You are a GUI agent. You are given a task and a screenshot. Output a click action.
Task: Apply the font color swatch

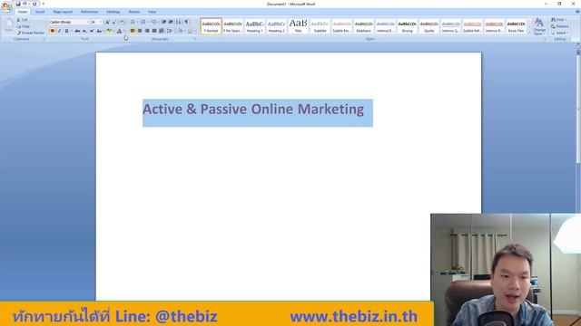coord(119,31)
